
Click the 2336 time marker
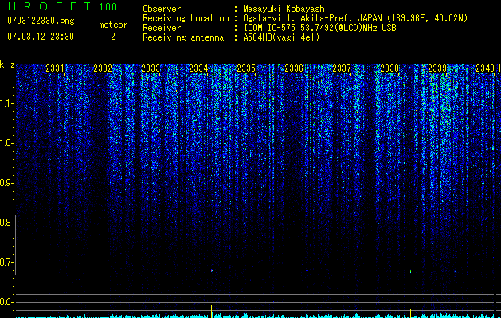tap(294, 68)
